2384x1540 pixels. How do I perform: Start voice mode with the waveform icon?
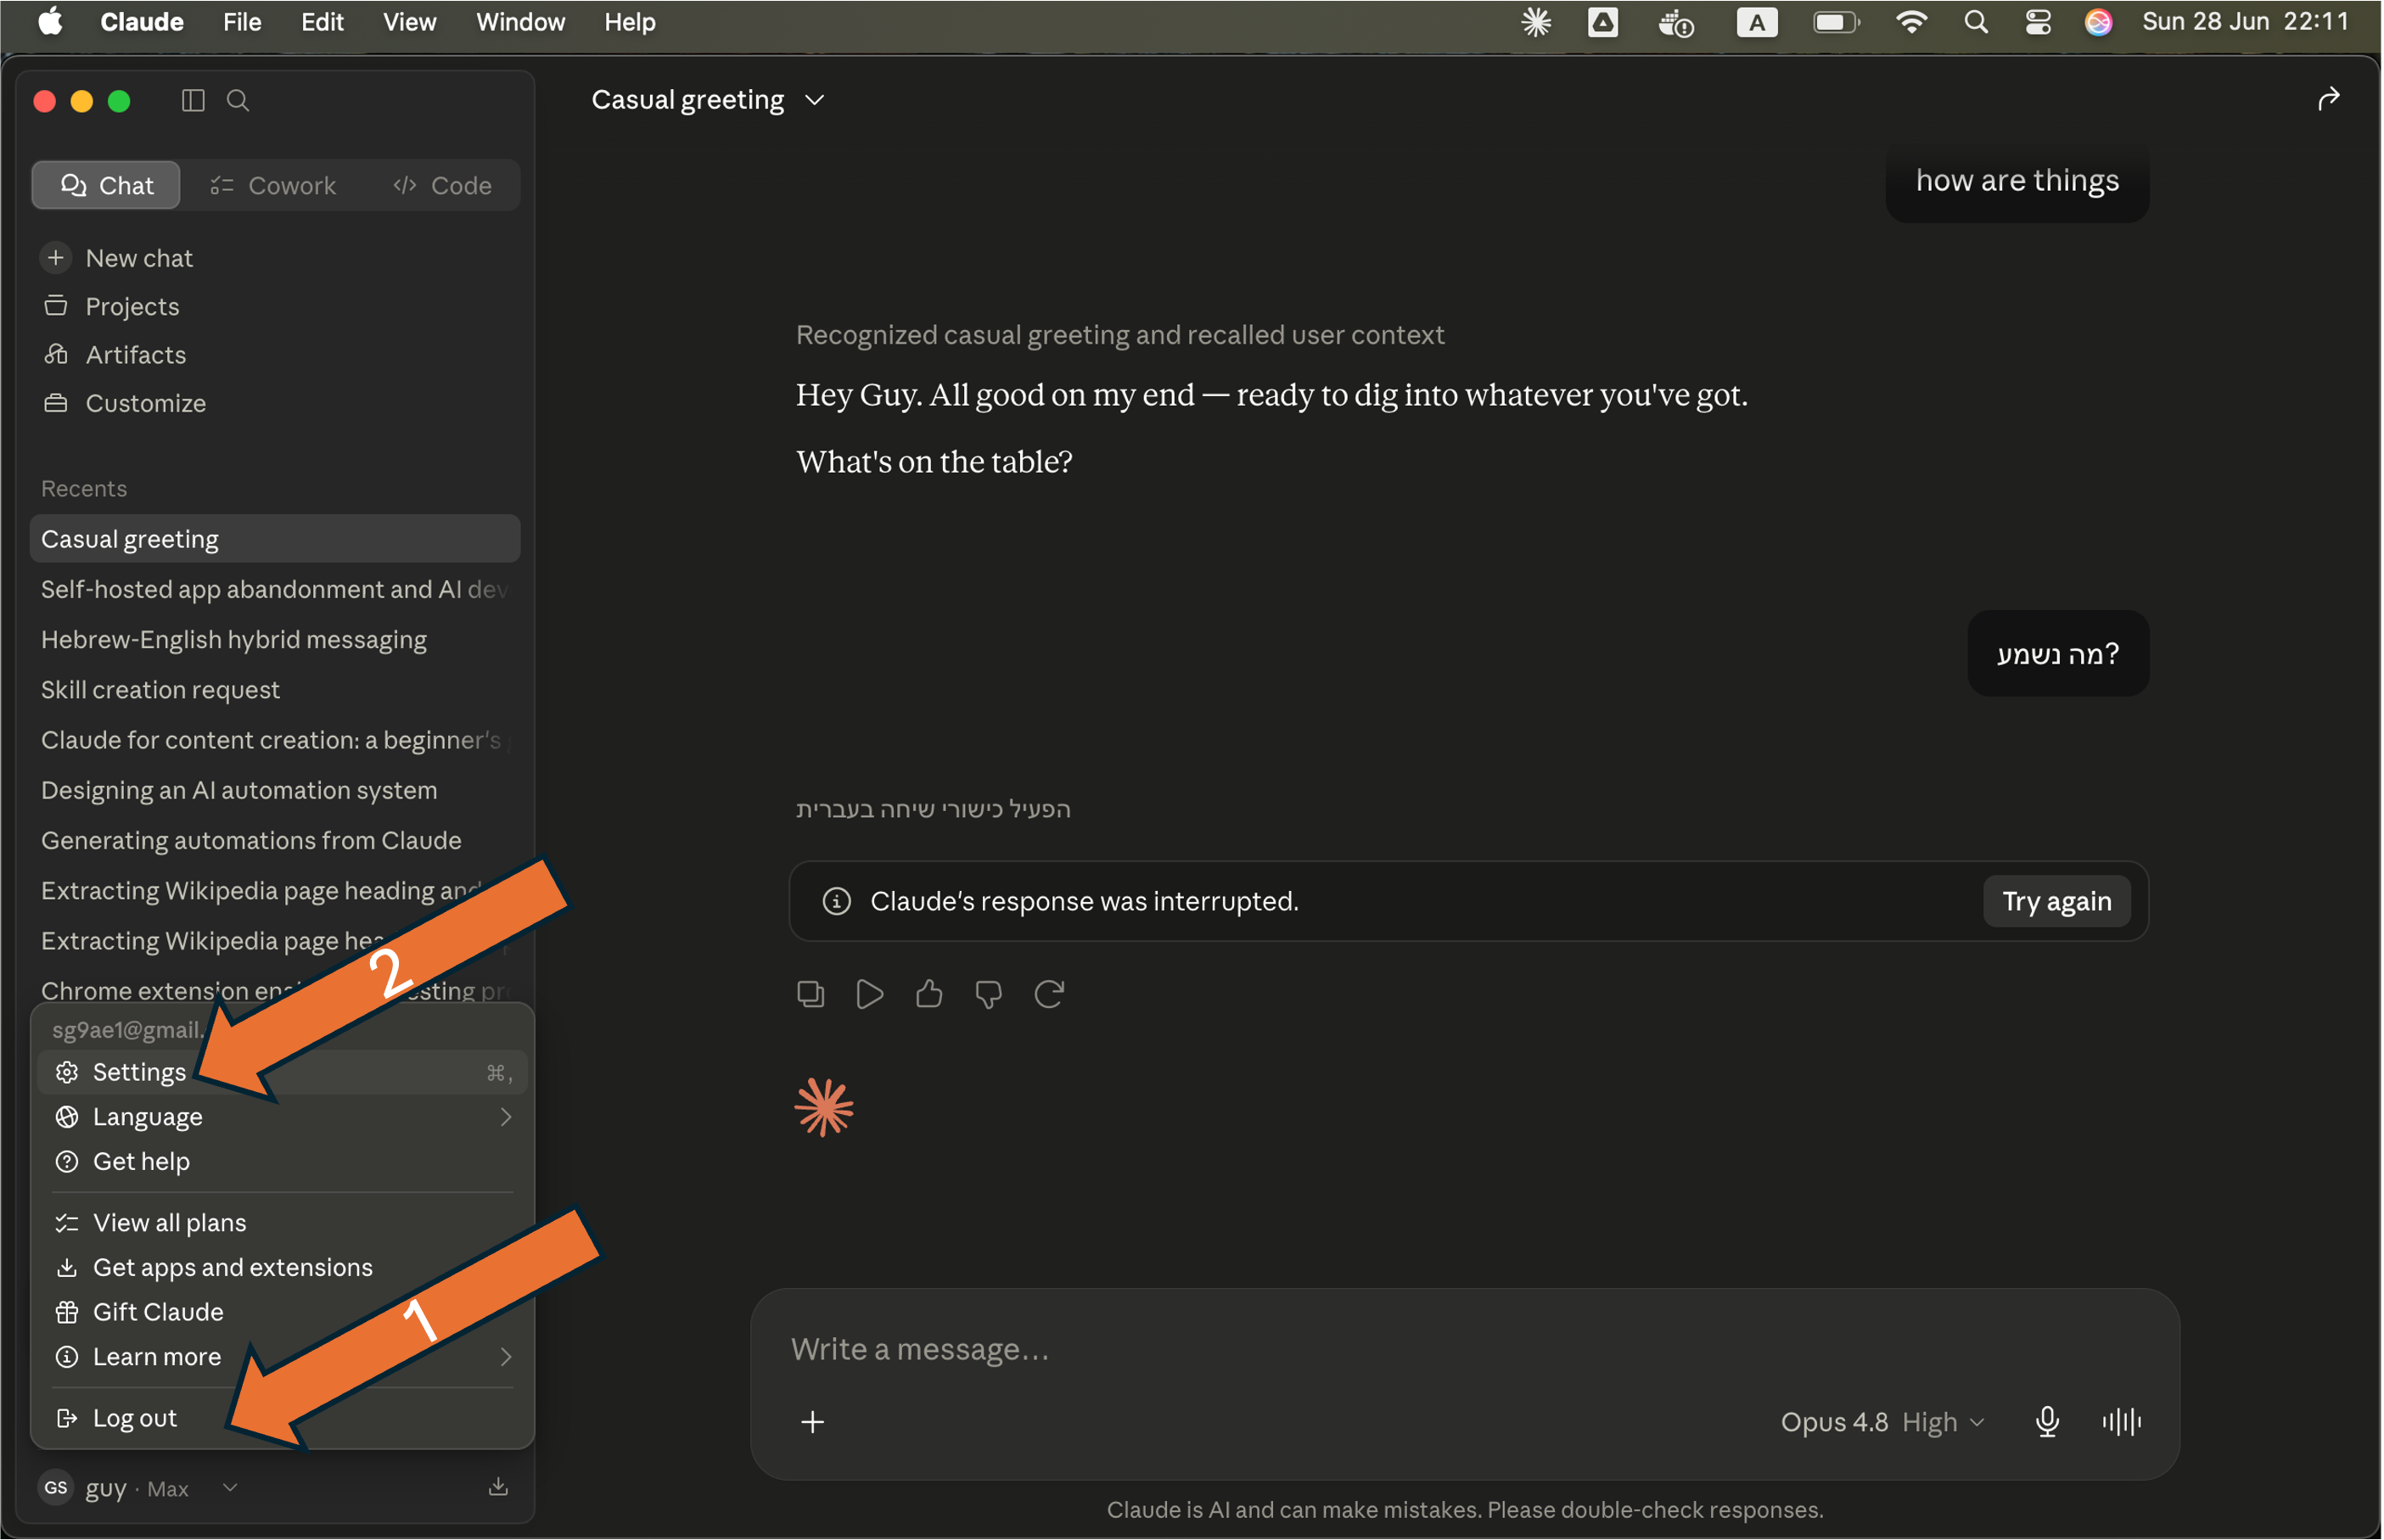tap(2121, 1422)
